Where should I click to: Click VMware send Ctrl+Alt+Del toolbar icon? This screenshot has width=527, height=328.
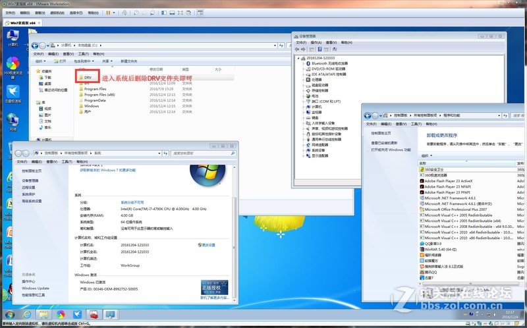point(125,13)
